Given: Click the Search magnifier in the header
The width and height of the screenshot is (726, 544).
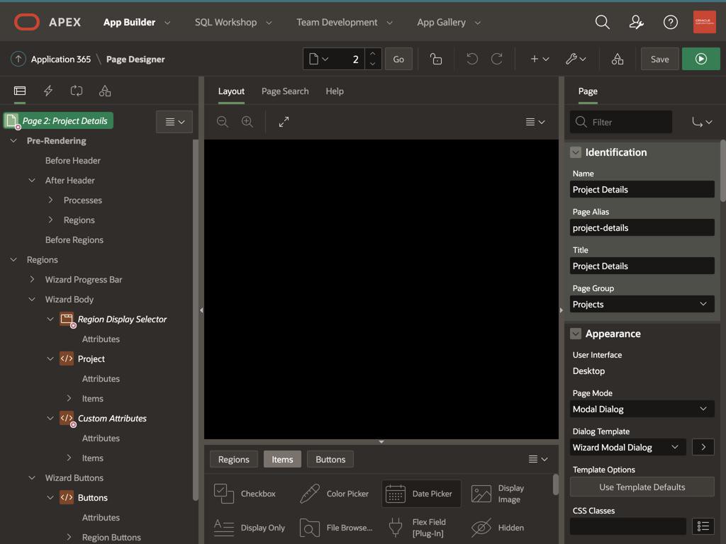Looking at the screenshot, I should coord(602,22).
